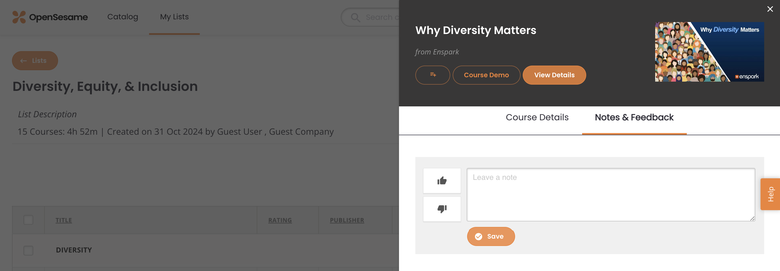Click into the Leave a note field
Image resolution: width=780 pixels, height=271 pixels.
(611, 195)
